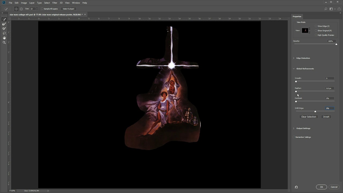
Task: Click the Invert button
Action: click(x=326, y=117)
